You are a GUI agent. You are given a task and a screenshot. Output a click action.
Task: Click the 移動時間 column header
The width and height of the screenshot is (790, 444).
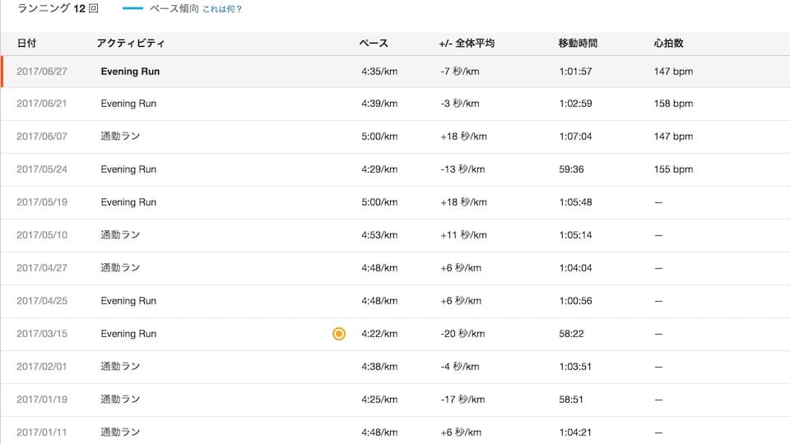[x=578, y=44]
